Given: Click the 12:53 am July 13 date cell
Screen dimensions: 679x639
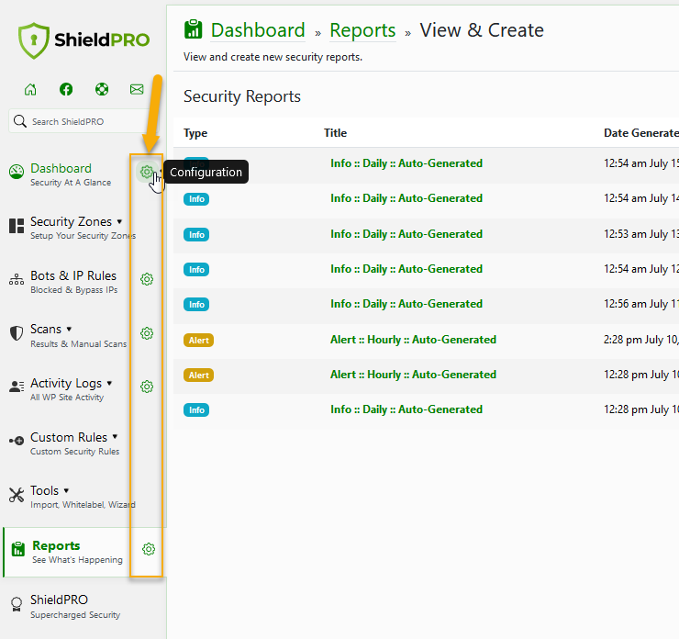Looking at the screenshot, I should point(641,234).
